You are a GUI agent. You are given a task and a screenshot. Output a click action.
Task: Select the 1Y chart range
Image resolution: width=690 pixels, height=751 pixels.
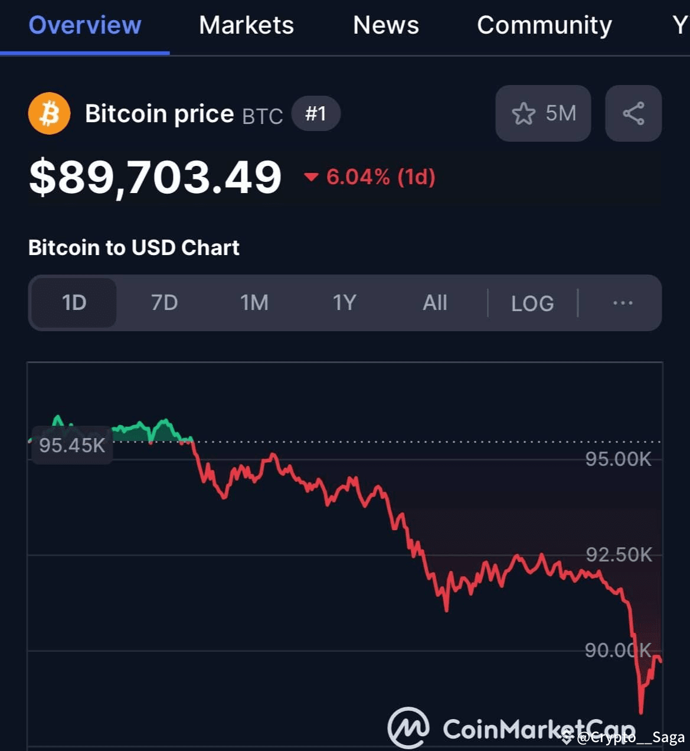pyautogui.click(x=345, y=303)
